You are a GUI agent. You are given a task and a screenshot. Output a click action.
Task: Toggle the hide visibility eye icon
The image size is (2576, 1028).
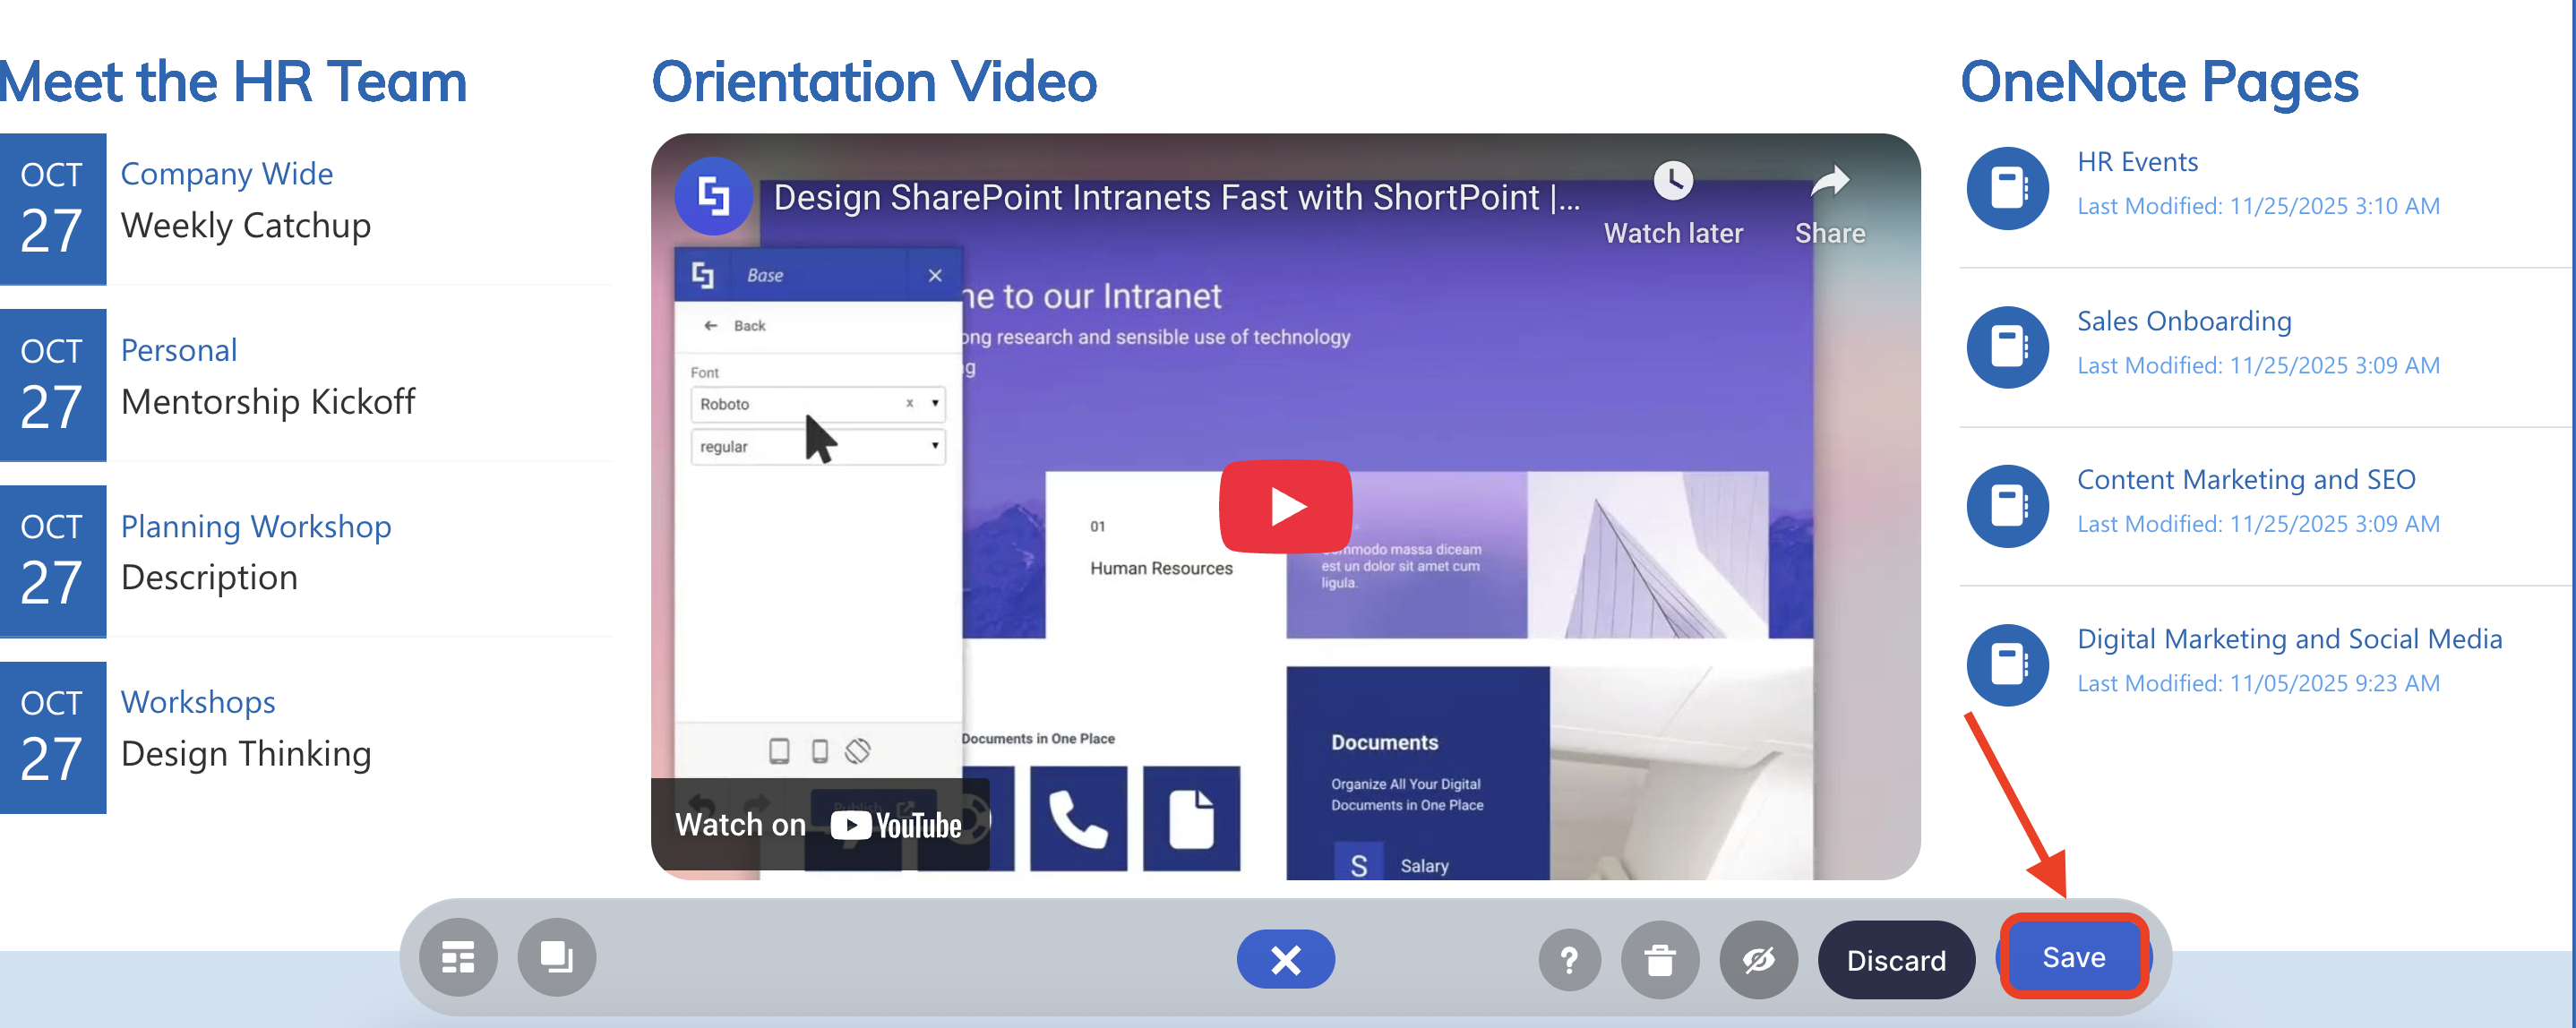(1758, 960)
